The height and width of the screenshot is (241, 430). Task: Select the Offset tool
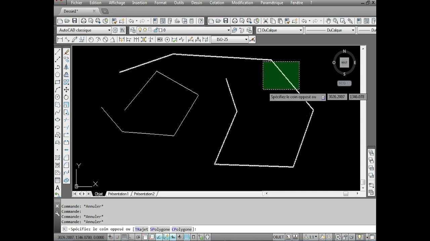click(66, 74)
